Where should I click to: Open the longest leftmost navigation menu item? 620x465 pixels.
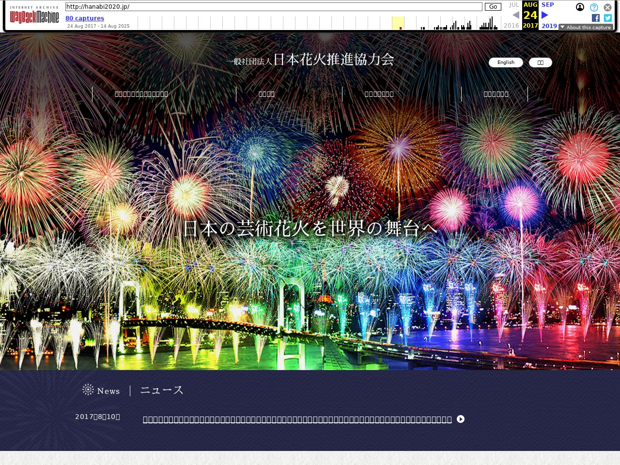[x=141, y=94]
